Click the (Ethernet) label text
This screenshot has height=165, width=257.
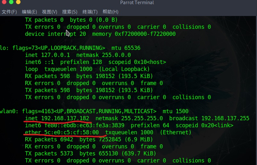point(176,132)
